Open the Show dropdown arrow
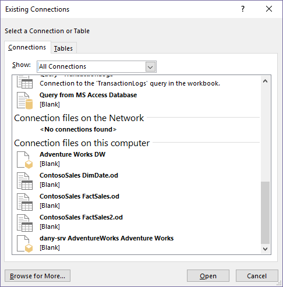The width and height of the screenshot is (283, 287). click(x=150, y=67)
